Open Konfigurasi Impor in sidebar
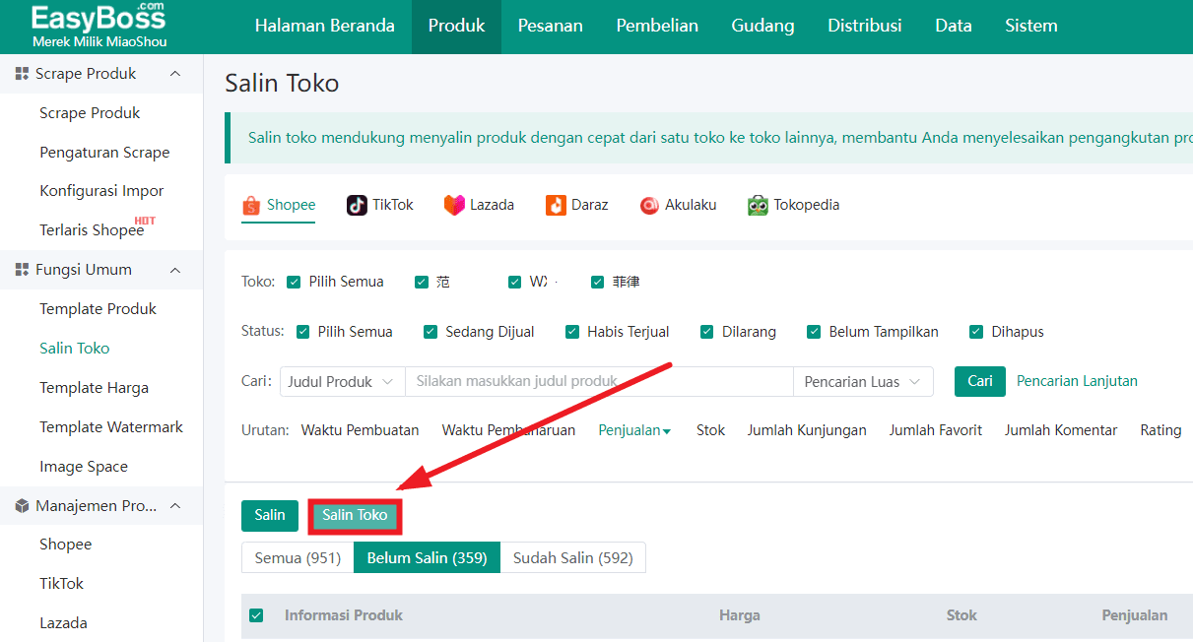This screenshot has height=642, width=1193. [x=101, y=191]
